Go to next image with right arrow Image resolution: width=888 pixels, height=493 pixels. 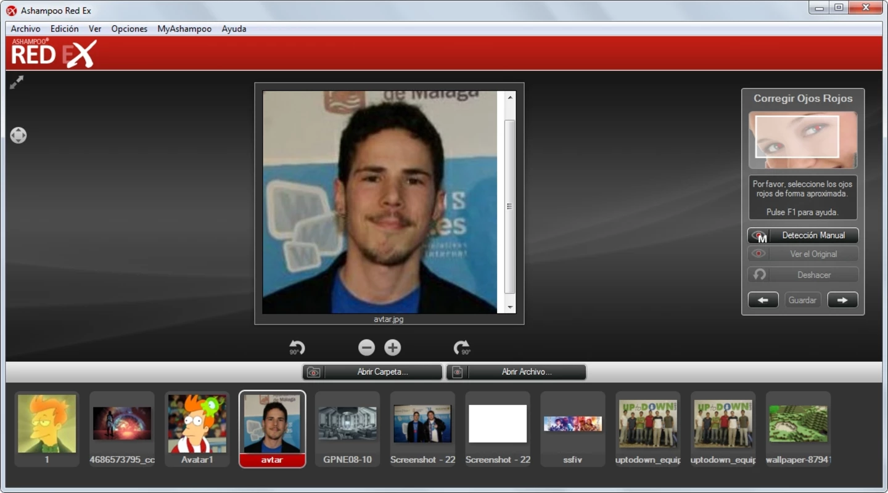[x=842, y=300]
